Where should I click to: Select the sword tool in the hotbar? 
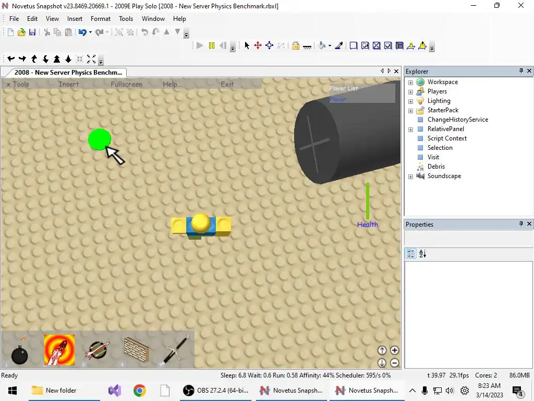tap(175, 350)
